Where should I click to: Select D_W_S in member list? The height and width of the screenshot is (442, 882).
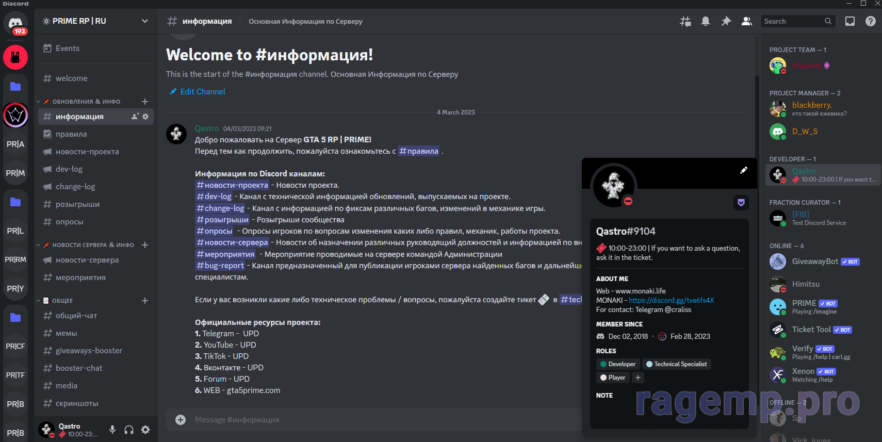823,132
